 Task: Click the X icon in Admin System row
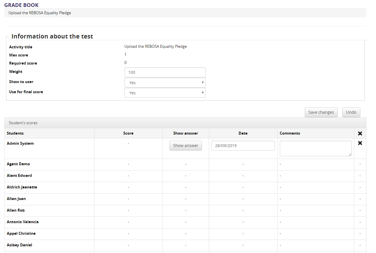360,143
